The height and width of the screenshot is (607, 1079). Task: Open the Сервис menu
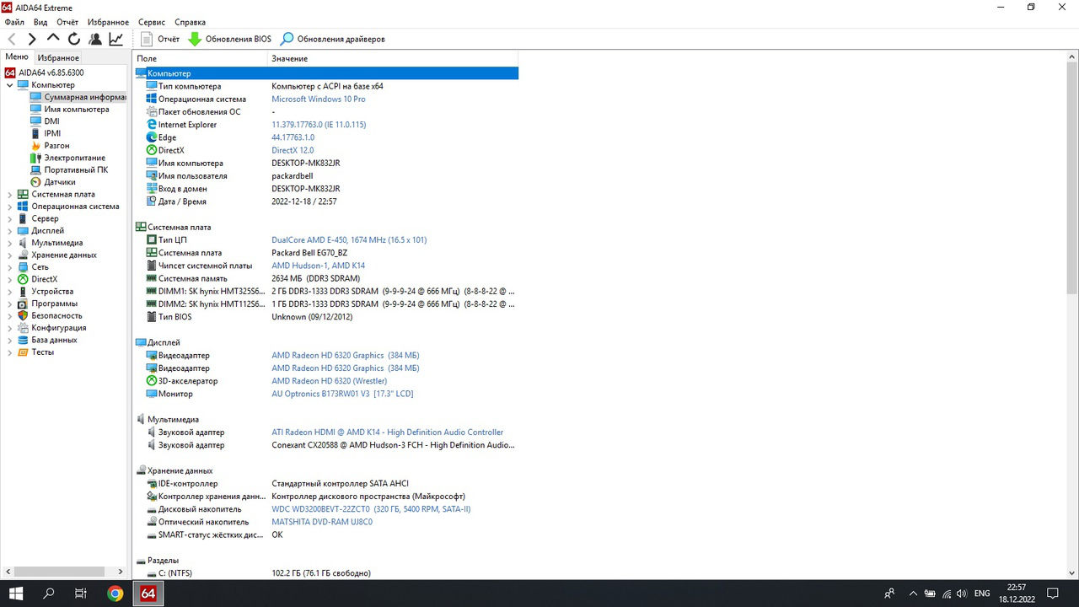pos(152,22)
